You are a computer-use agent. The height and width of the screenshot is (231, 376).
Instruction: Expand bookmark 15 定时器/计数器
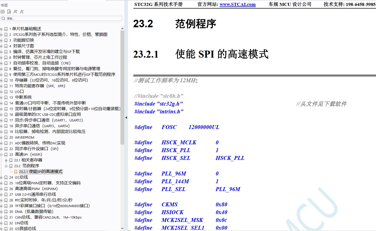pos(1,109)
